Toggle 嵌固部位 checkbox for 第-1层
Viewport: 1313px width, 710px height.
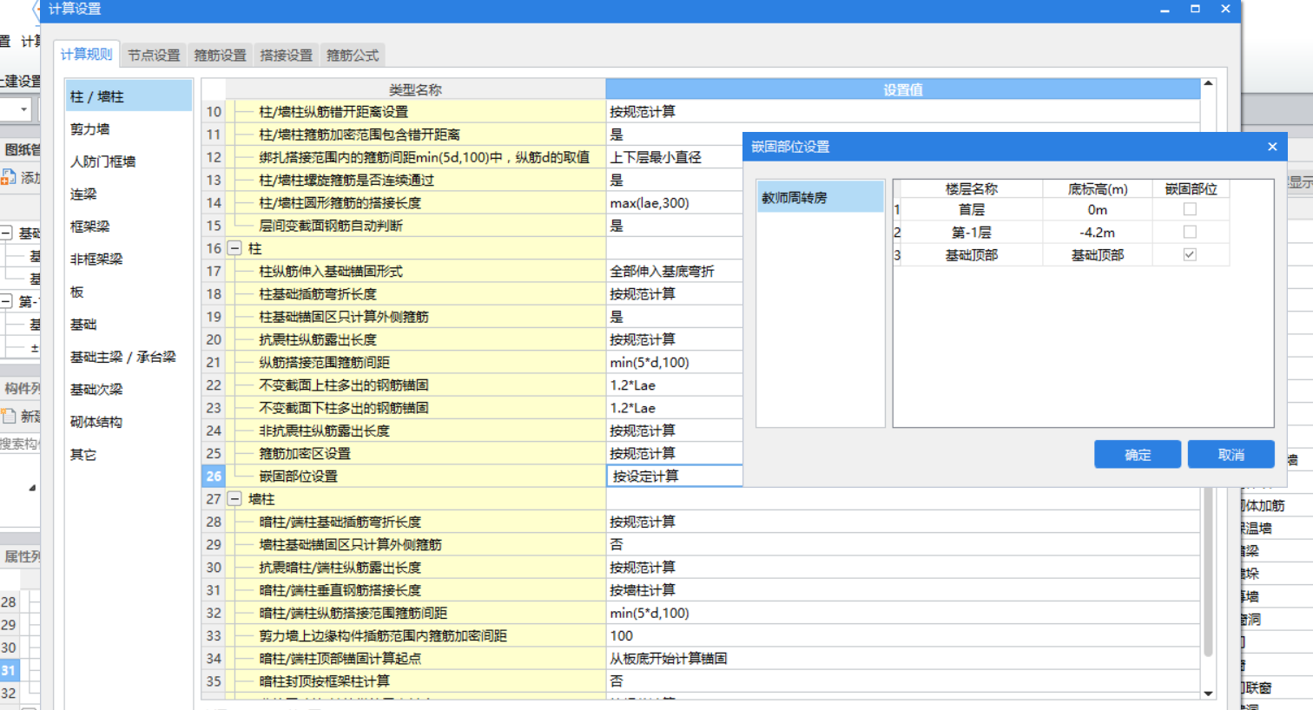coord(1190,232)
